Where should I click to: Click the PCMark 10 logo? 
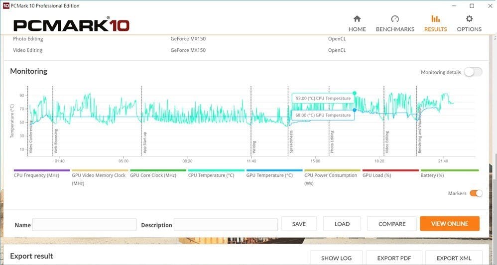(71, 25)
